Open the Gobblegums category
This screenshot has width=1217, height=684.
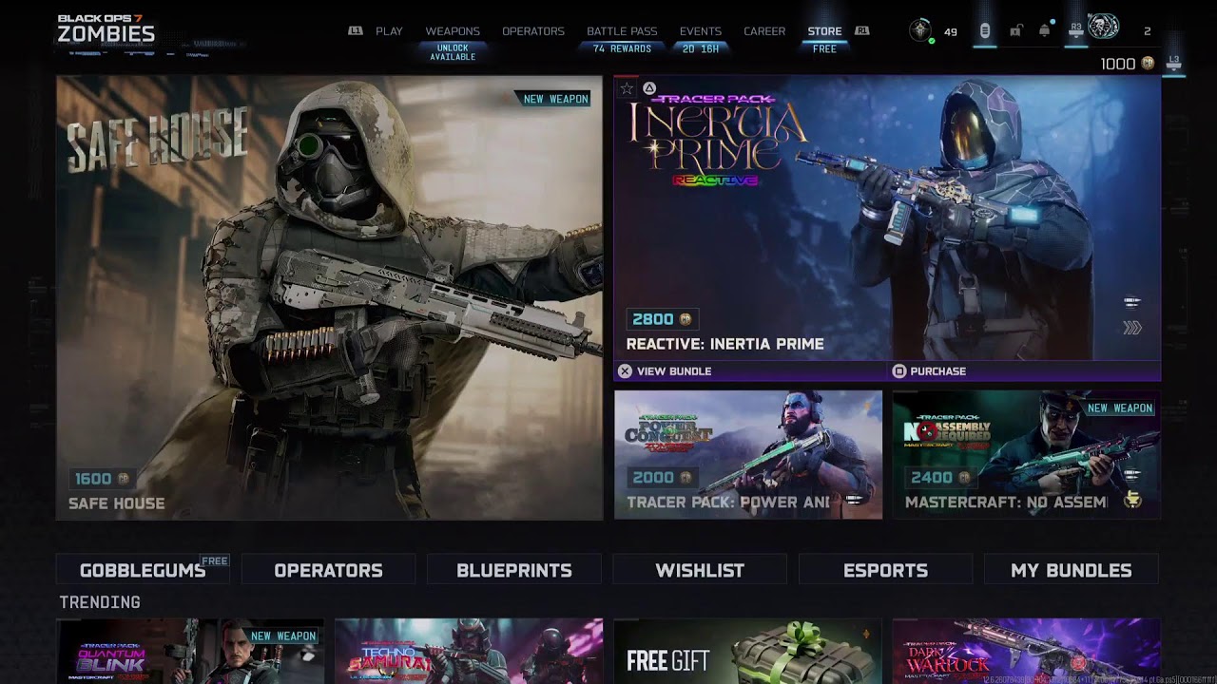point(143,570)
